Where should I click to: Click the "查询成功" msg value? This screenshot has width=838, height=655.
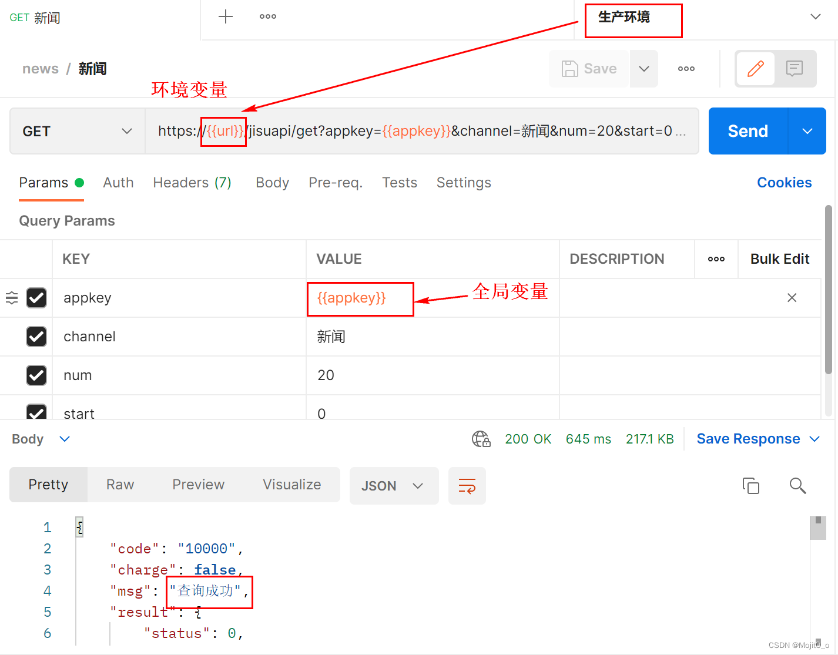(205, 591)
